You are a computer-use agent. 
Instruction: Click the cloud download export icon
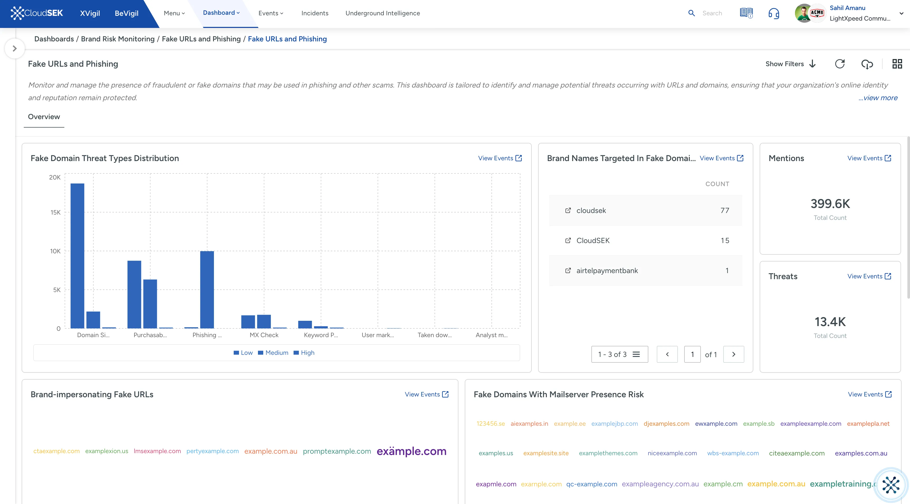pos(867,64)
